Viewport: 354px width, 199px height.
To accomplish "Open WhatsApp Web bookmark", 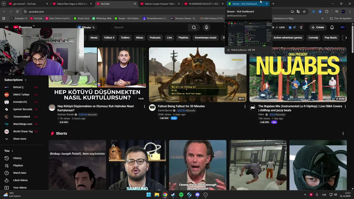I will (x=102, y=19).
